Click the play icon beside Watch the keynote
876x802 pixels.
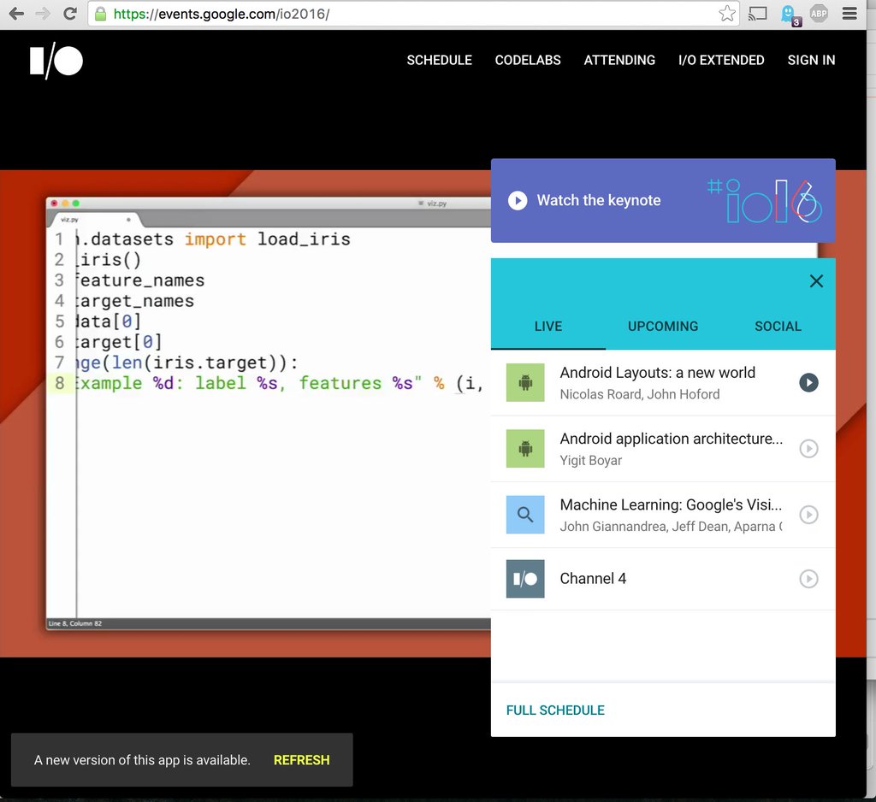pos(518,200)
